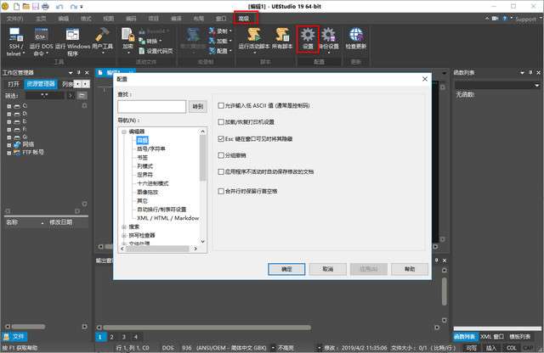Click the DOS indicator in status bar
Viewport: 544px width, 353px height.
point(168,347)
